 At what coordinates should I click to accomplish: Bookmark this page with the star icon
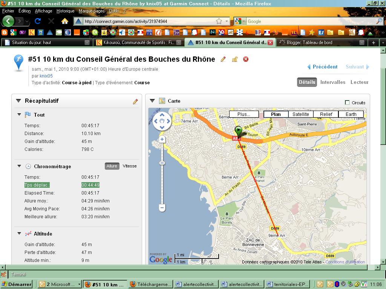(x=219, y=21)
